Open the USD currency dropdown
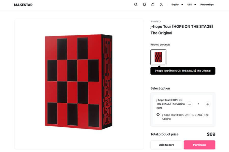 coord(192,5)
